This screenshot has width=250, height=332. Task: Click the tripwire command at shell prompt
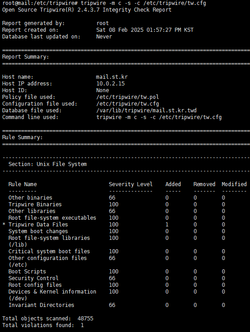143,3
